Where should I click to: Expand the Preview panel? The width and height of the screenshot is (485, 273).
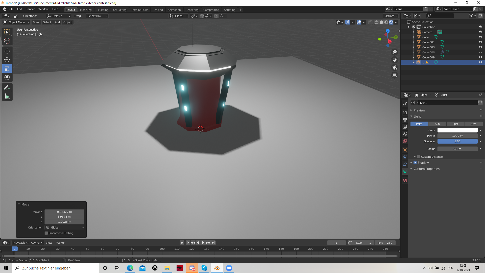click(419, 110)
